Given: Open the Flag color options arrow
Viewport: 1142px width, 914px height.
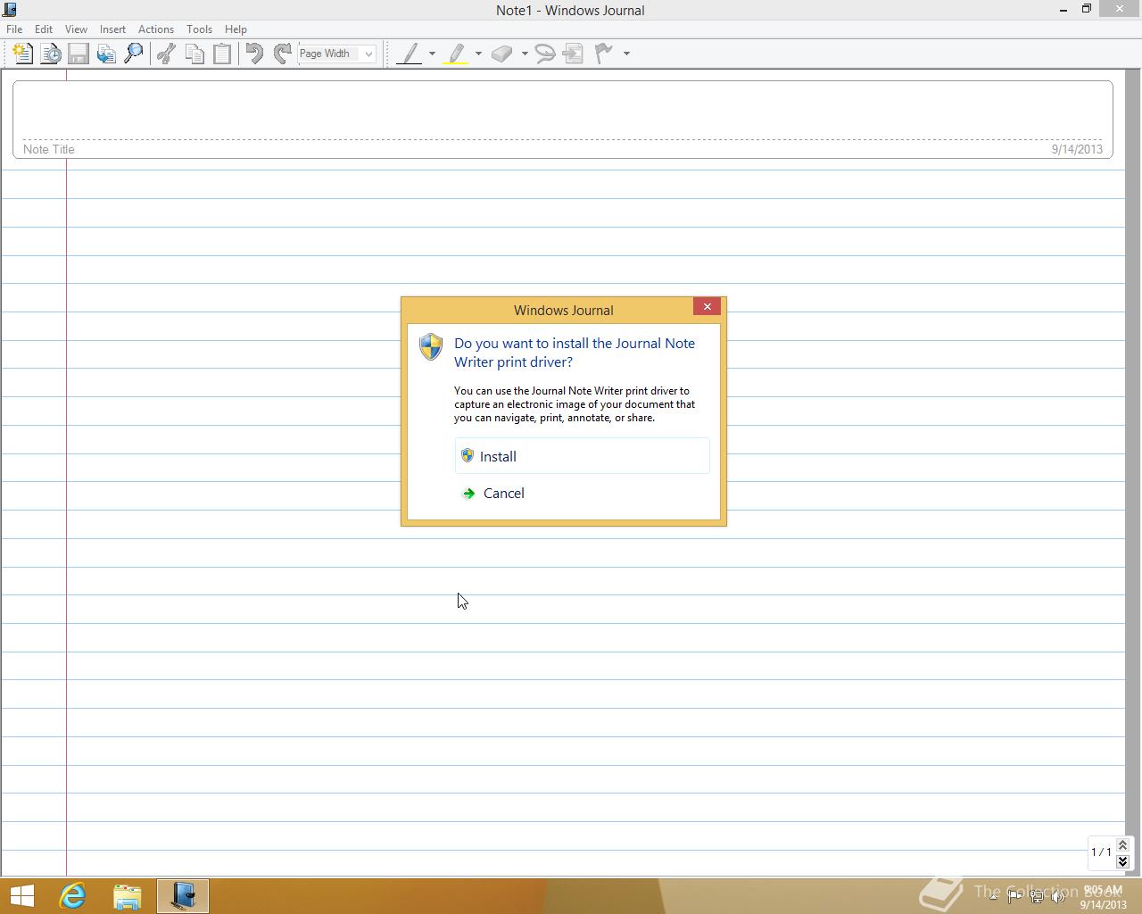Looking at the screenshot, I should click(626, 54).
